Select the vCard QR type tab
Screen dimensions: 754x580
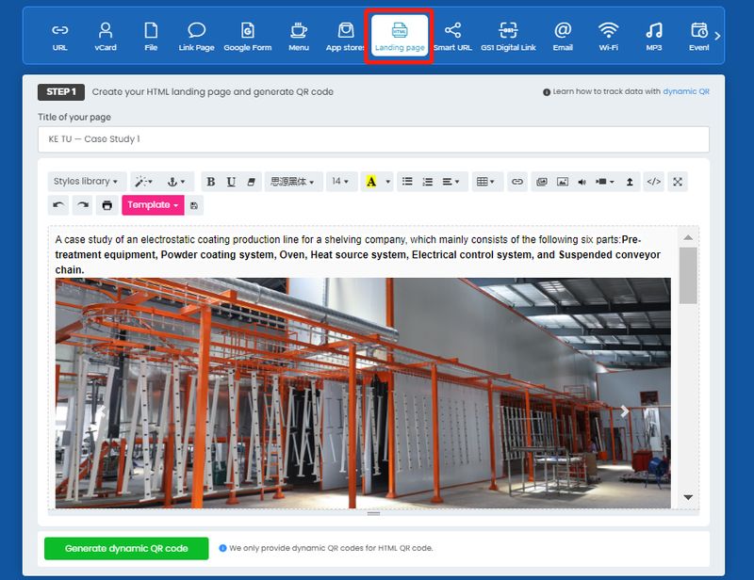106,36
